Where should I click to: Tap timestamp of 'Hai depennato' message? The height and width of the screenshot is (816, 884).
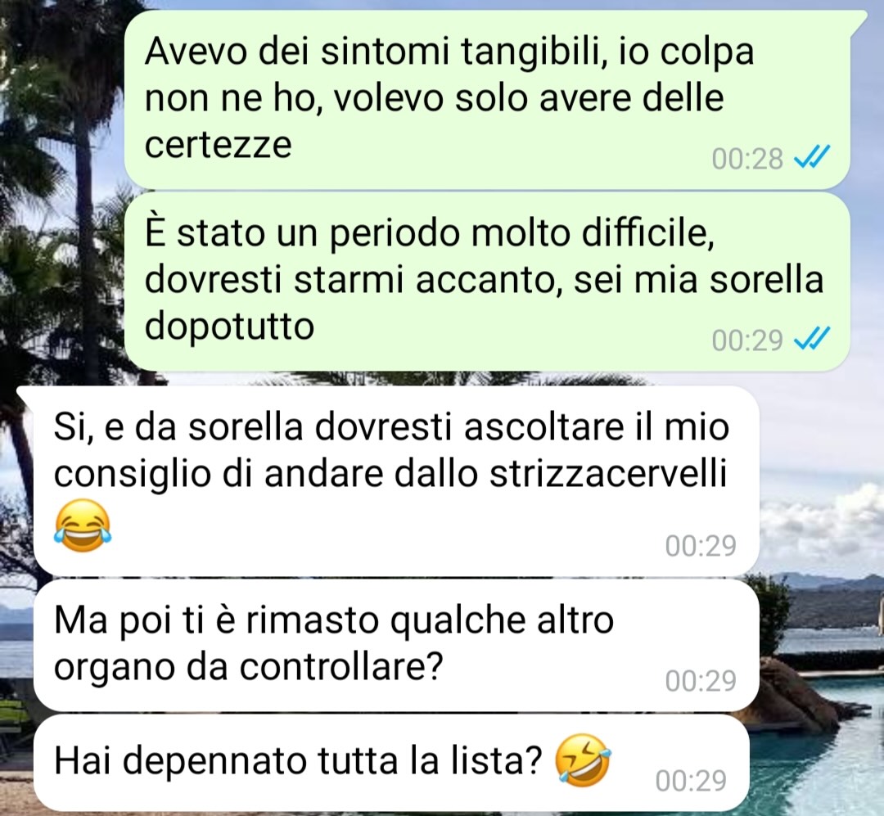[691, 781]
